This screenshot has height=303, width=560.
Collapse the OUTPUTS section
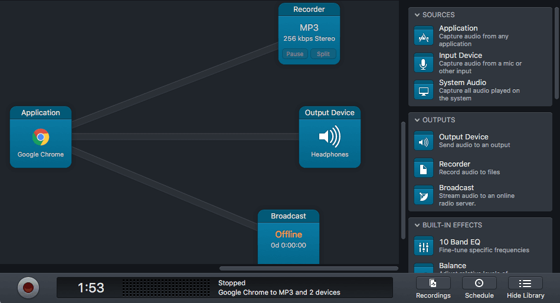point(417,120)
